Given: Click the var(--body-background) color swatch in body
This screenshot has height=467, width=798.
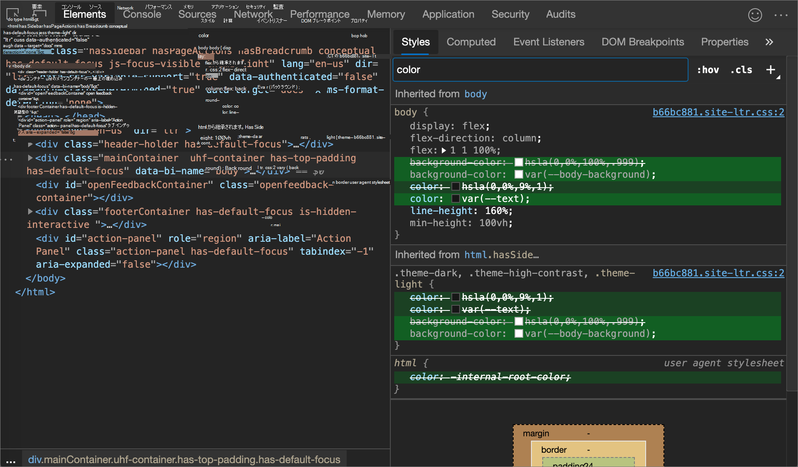Looking at the screenshot, I should [x=518, y=174].
